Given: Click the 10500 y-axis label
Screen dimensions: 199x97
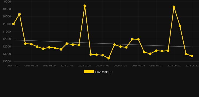Looking at the screenshot, I should (7, 17).
